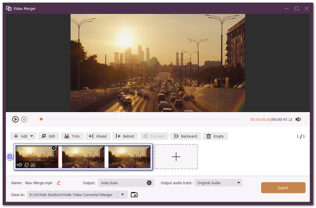This screenshot has width=316, height=208.
Task: Click the Trim toolbar button
Action: point(72,136)
